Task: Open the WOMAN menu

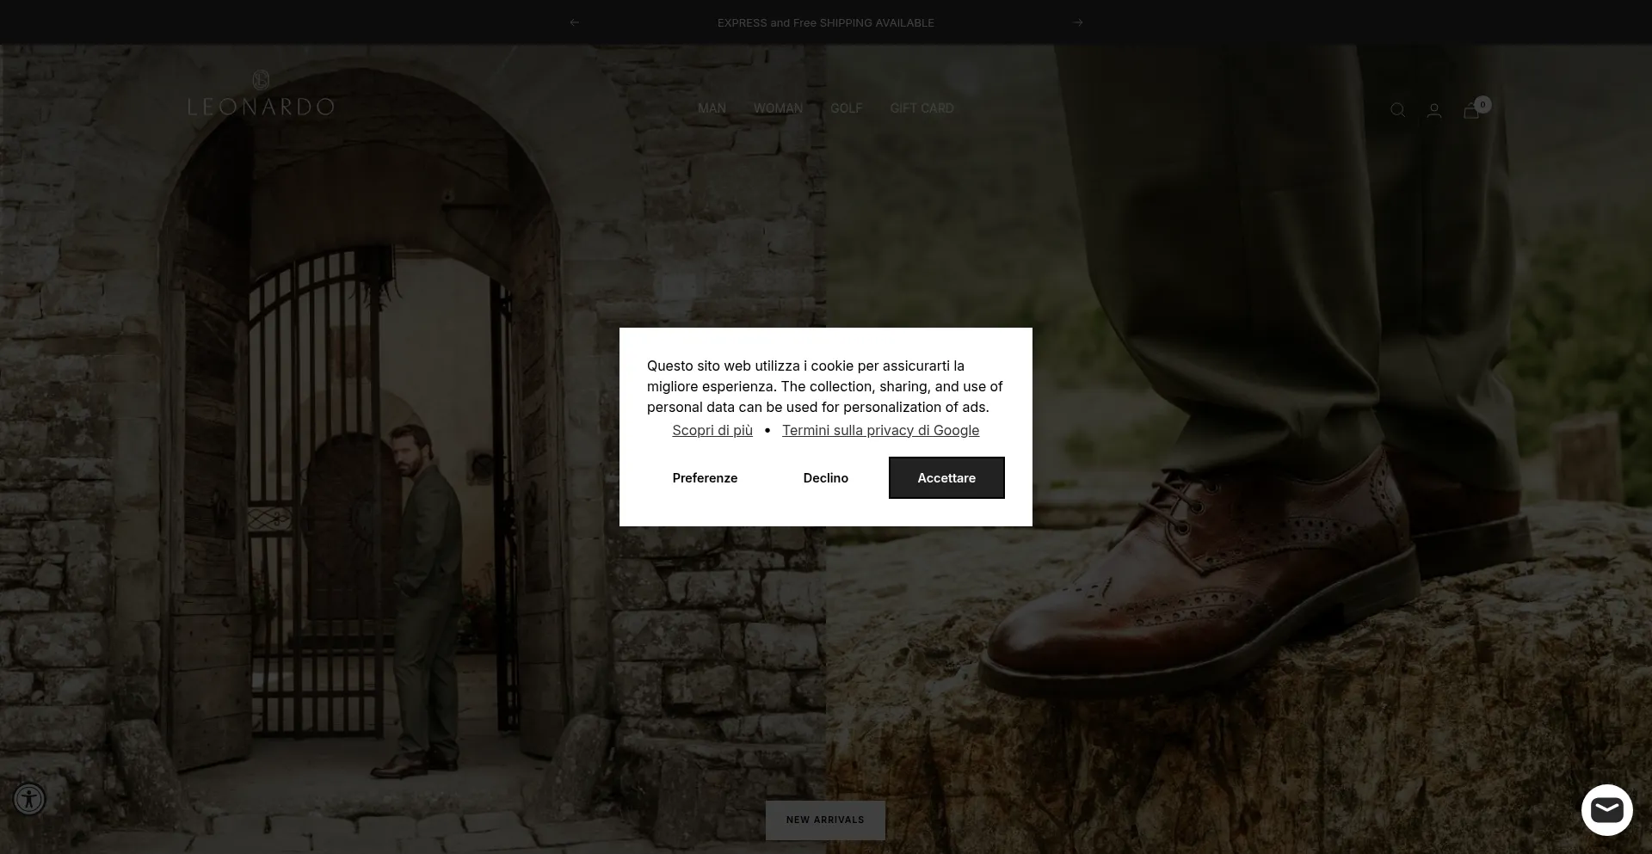Action: pos(778,108)
